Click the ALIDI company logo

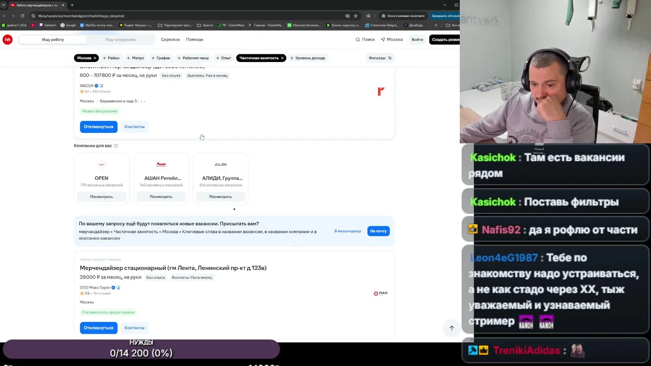click(x=221, y=165)
